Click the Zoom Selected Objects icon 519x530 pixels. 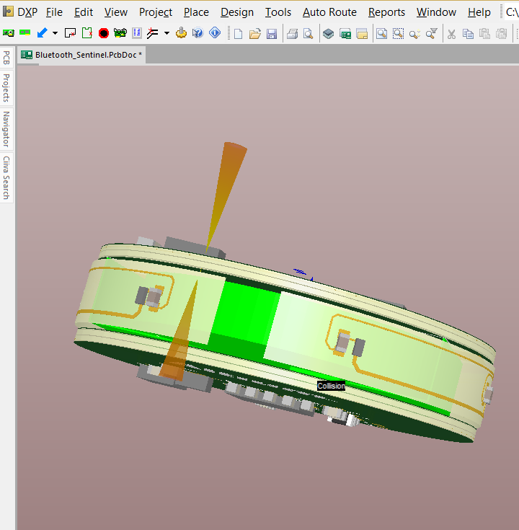(414, 34)
